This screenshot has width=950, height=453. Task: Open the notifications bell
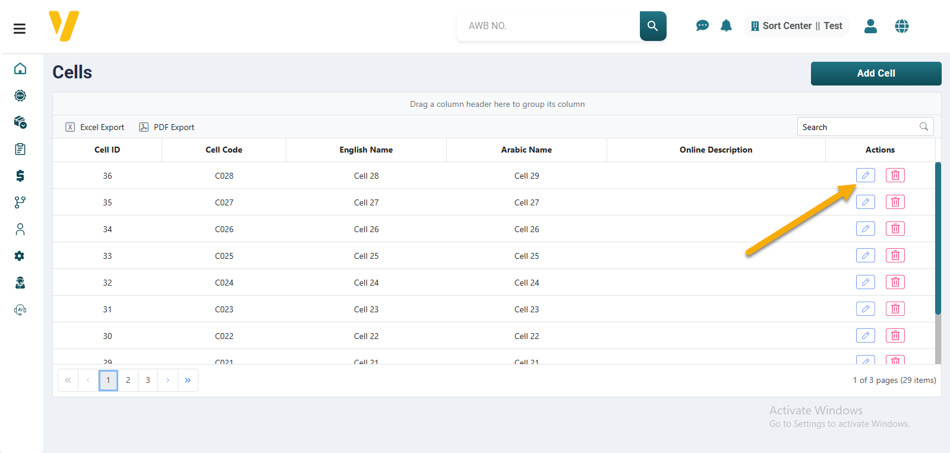tap(726, 26)
